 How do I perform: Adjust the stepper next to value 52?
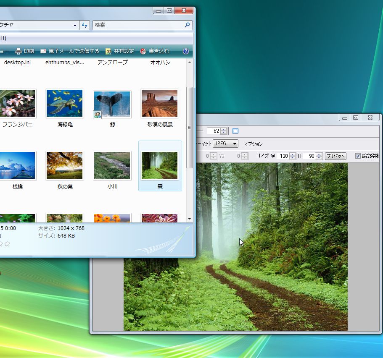tap(224, 131)
